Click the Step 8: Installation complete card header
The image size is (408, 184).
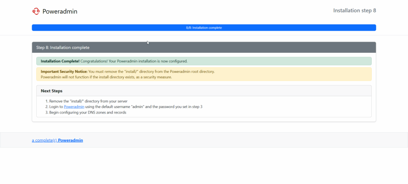pos(204,48)
